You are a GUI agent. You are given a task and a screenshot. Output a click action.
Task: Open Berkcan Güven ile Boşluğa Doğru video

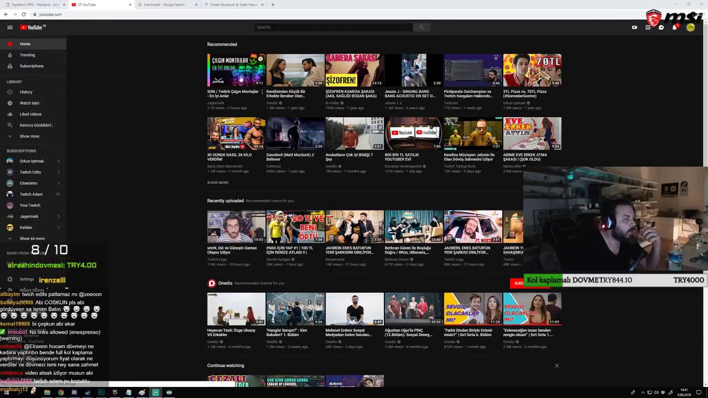click(x=414, y=227)
